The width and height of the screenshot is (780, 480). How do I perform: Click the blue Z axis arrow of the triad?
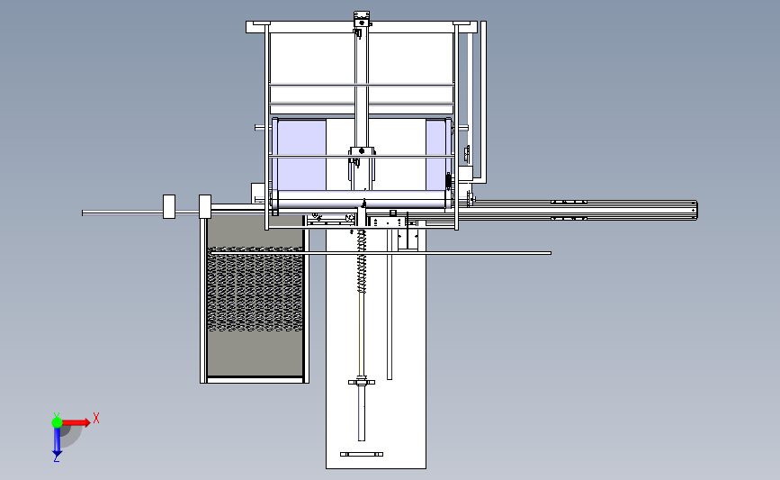click(57, 442)
